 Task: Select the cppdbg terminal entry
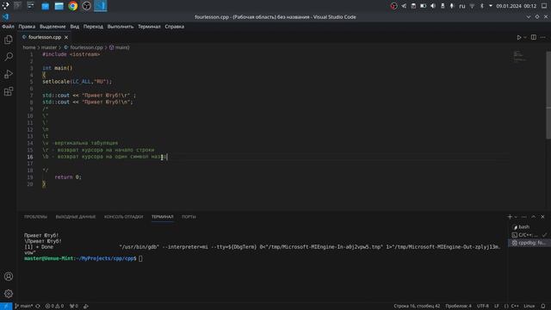529,243
